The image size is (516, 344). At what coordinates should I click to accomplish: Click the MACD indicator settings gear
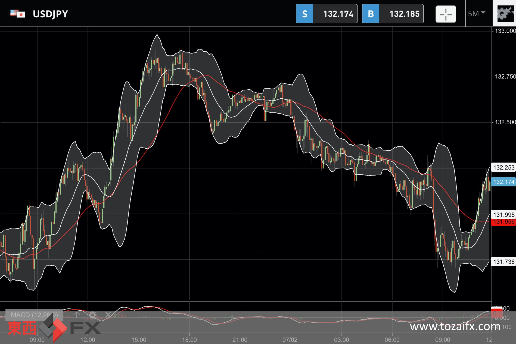(x=92, y=315)
